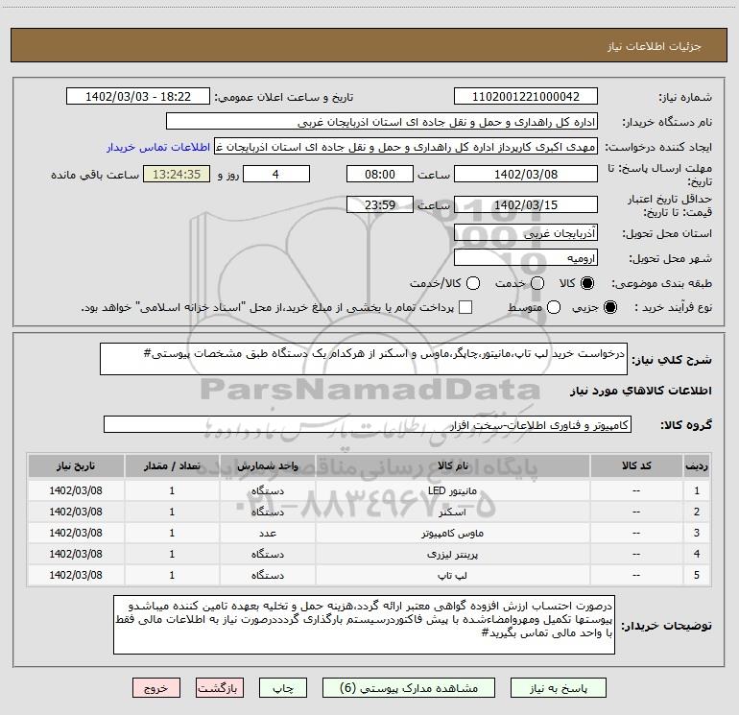This screenshot has width=739, height=715.
Task: Click the province field آذربایجان غربی
Action: pyautogui.click(x=526, y=233)
